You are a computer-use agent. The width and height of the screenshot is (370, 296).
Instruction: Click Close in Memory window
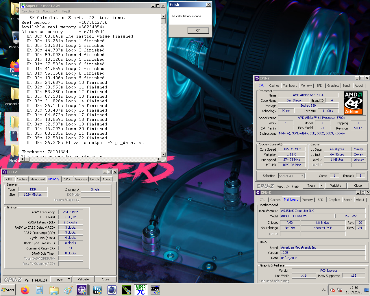(106, 279)
